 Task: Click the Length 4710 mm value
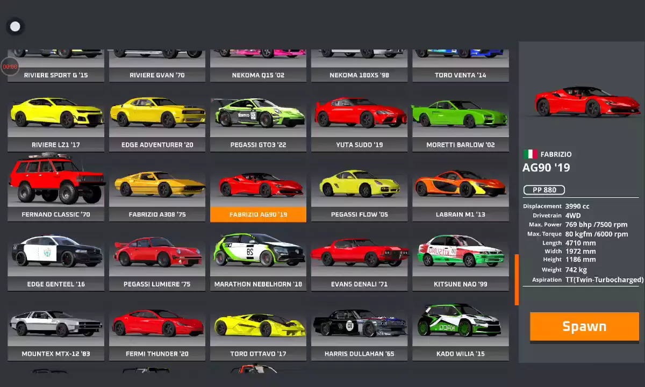(580, 243)
